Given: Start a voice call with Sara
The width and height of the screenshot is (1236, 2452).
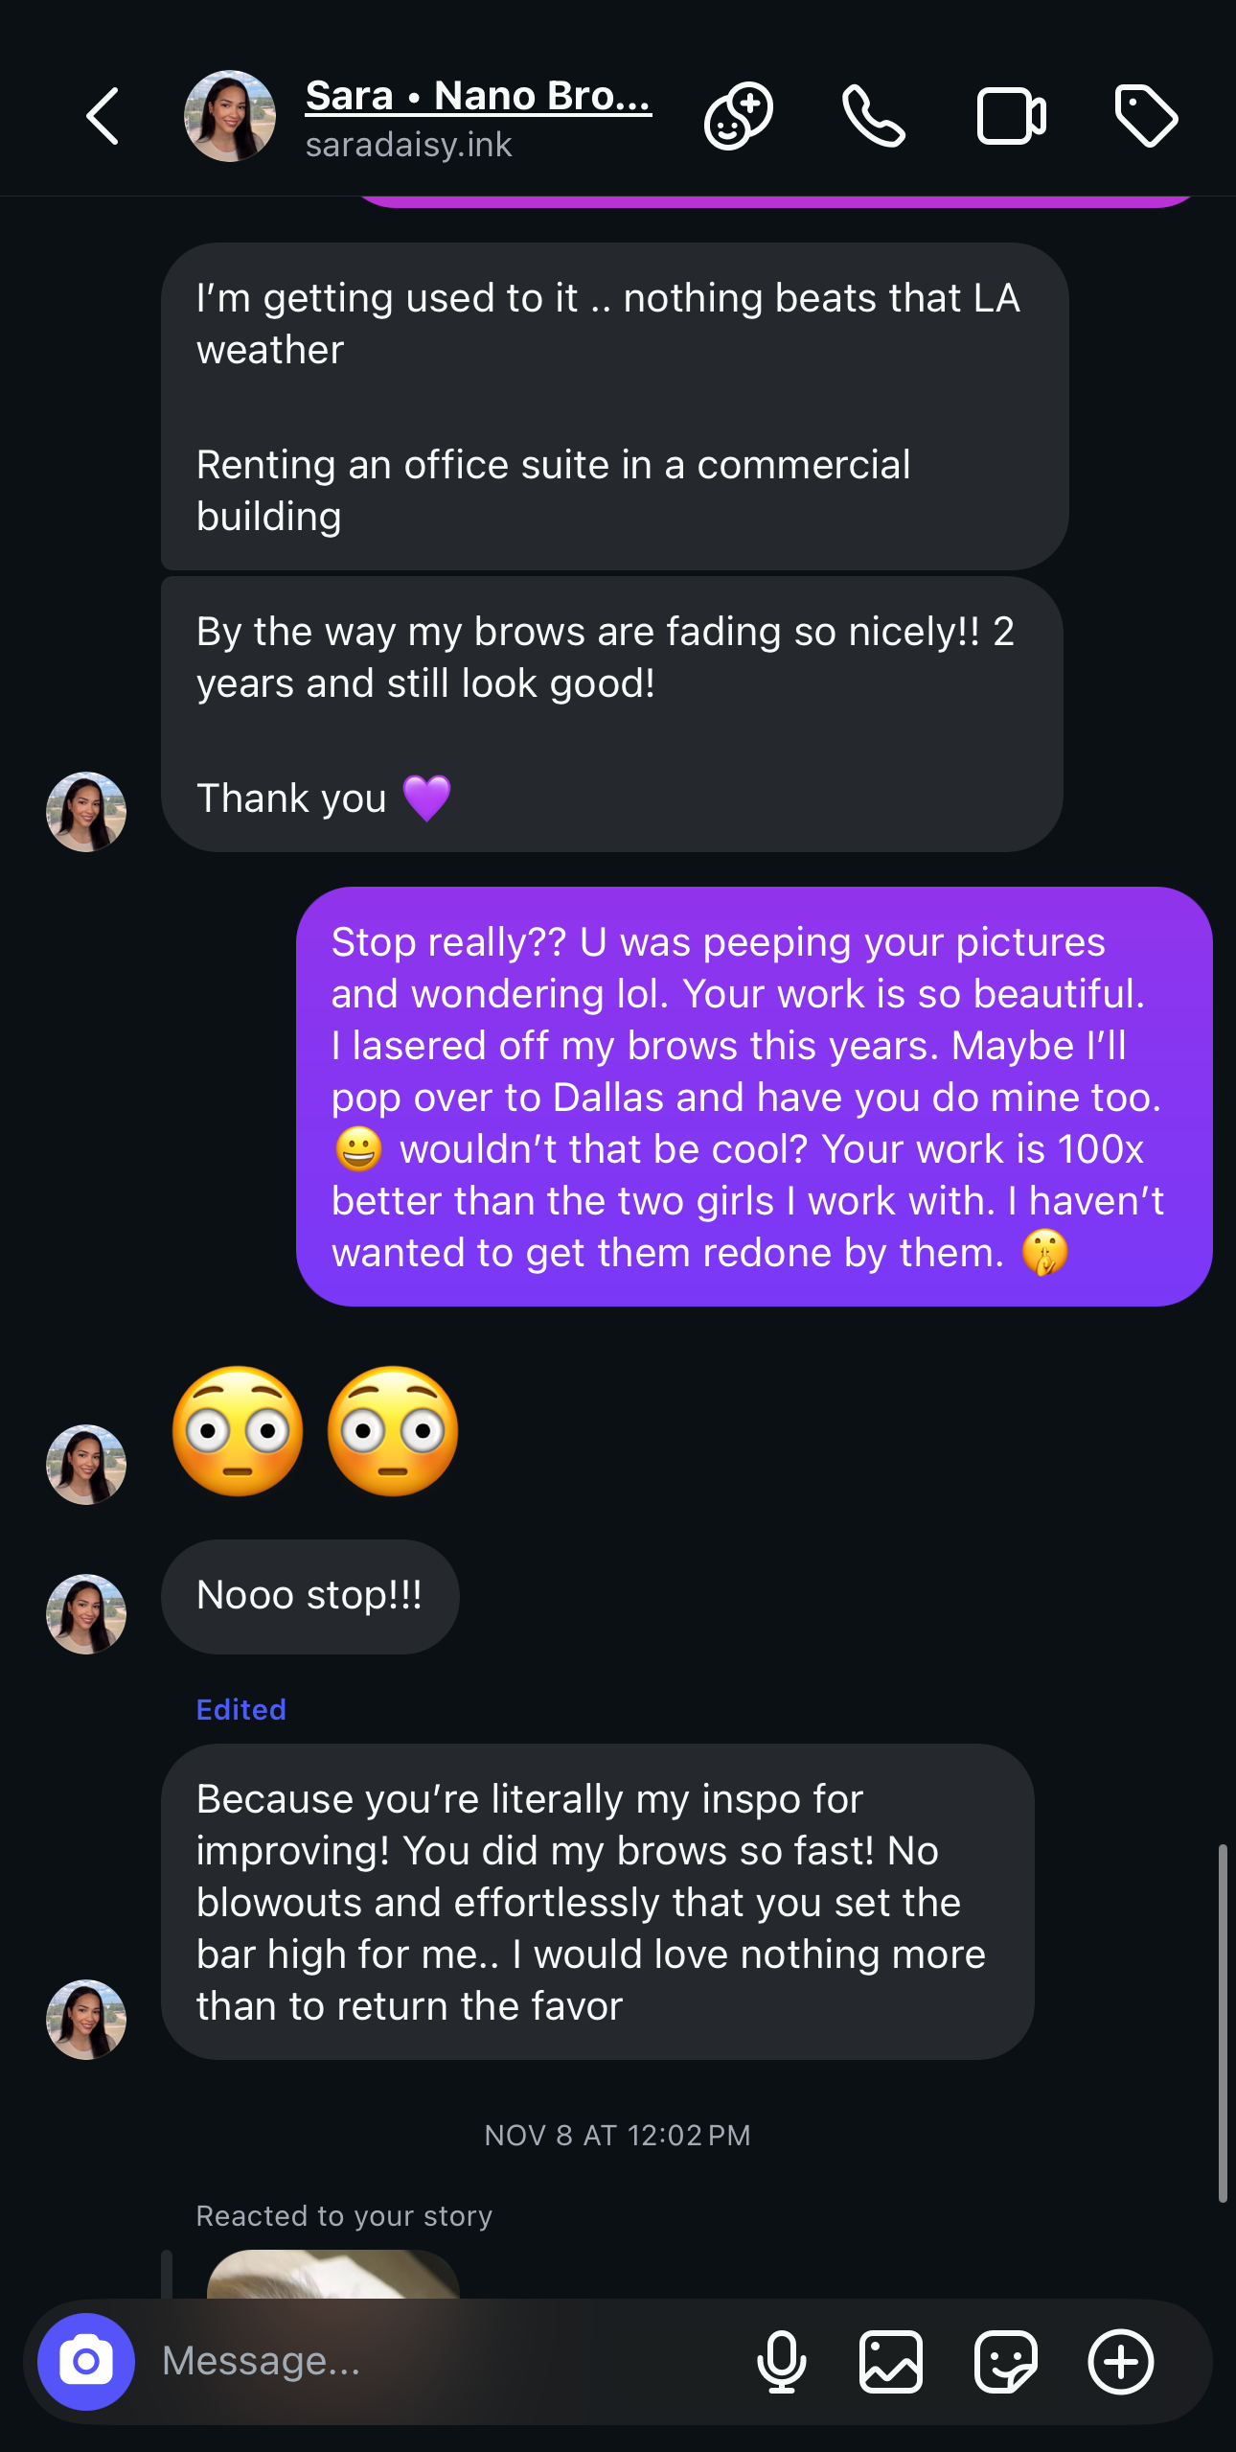Looking at the screenshot, I should (873, 116).
